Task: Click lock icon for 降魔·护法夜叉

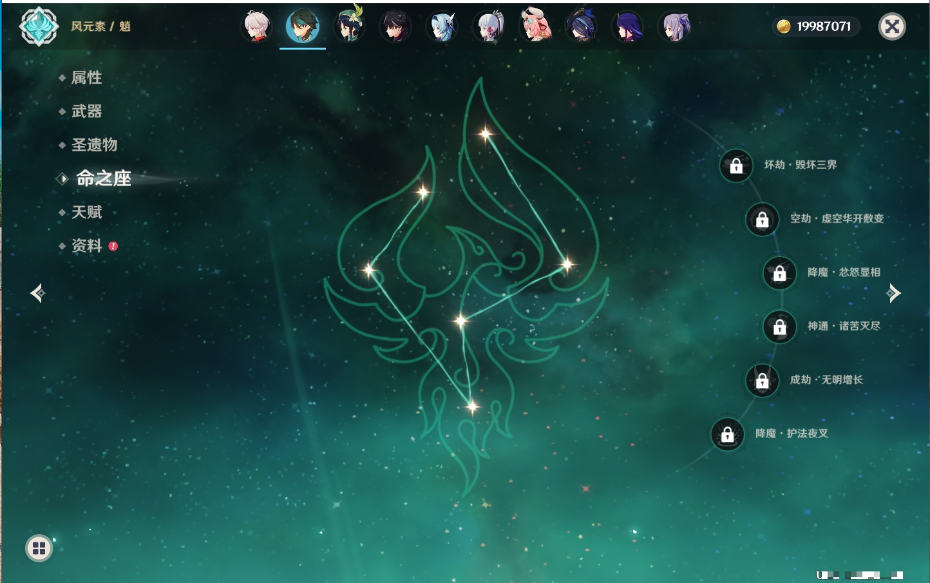Action: [727, 435]
